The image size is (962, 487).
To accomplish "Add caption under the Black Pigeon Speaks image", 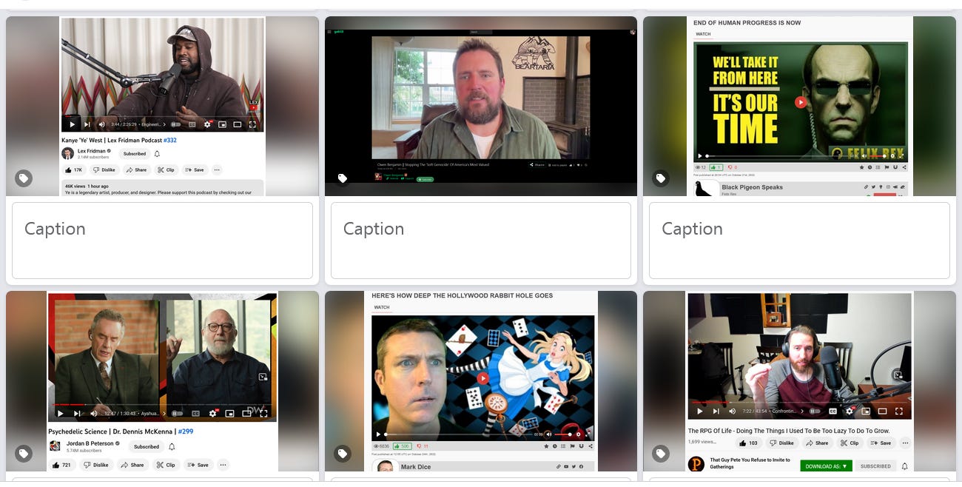I will 799,241.
